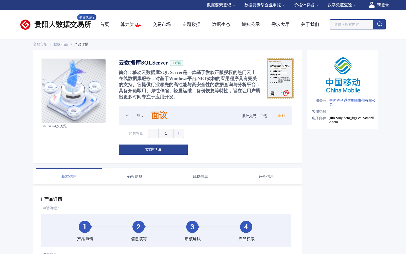Image resolution: width=406 pixels, height=254 pixels.
Task: Click the 云数据库SQLServer product title
Action: click(143, 63)
